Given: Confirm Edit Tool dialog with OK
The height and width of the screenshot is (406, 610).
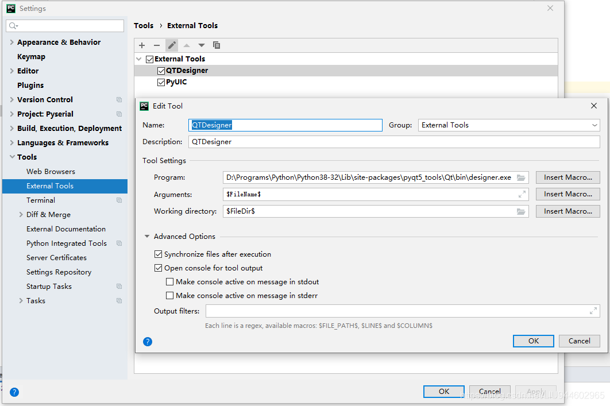Looking at the screenshot, I should click(x=534, y=341).
